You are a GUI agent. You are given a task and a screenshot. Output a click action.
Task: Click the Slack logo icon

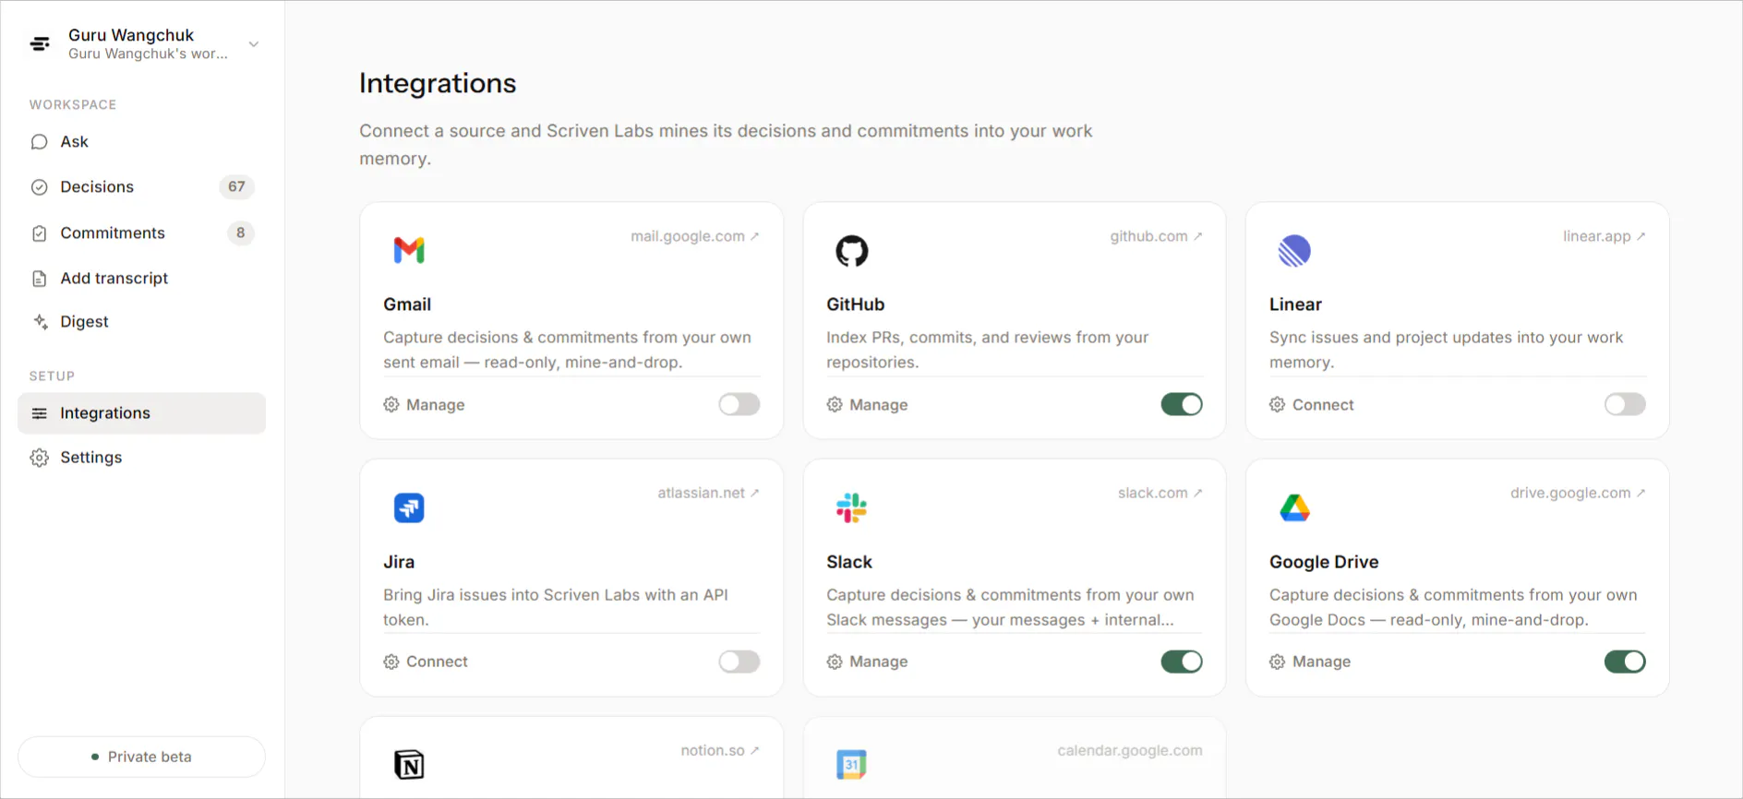(x=851, y=507)
